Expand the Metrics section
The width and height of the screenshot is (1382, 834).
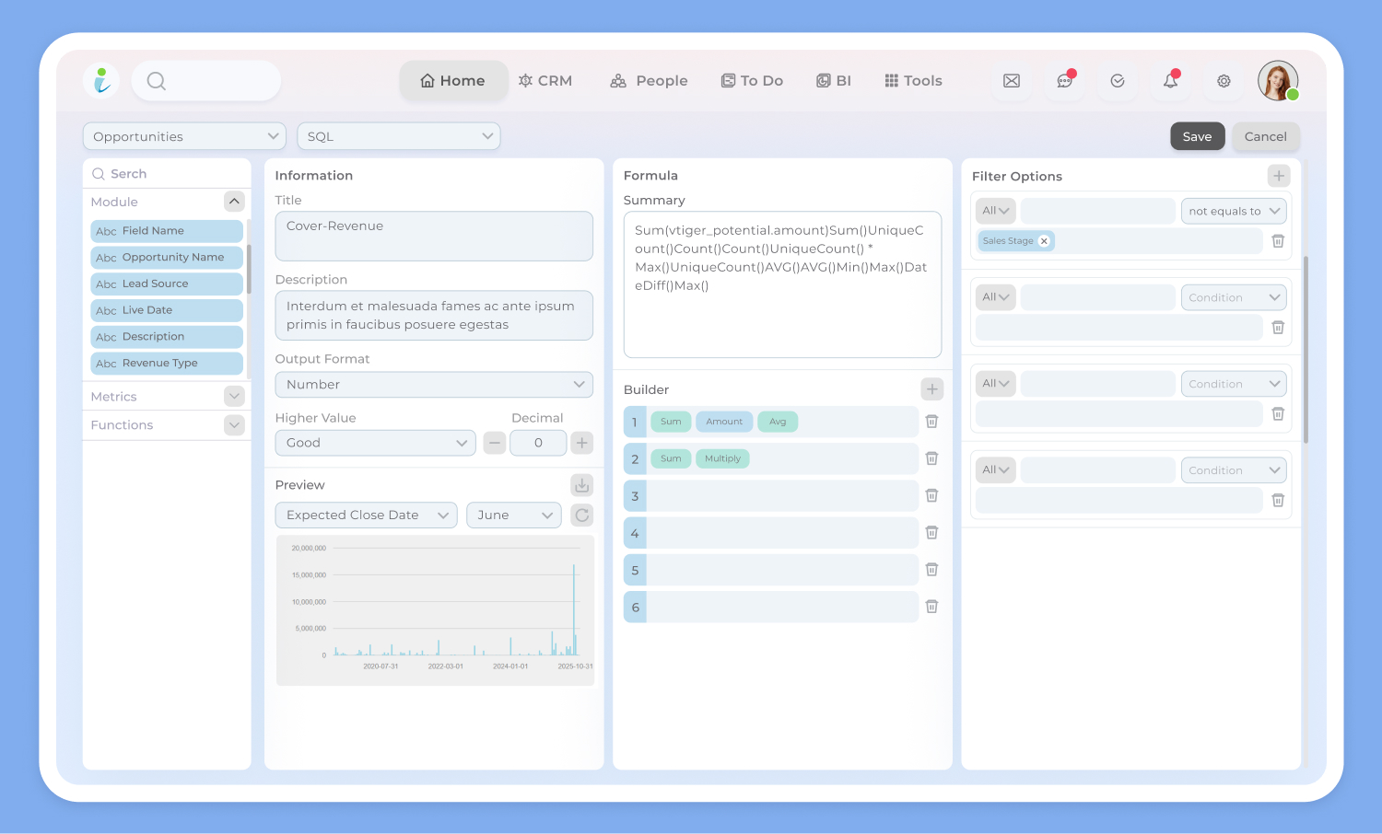(x=234, y=397)
